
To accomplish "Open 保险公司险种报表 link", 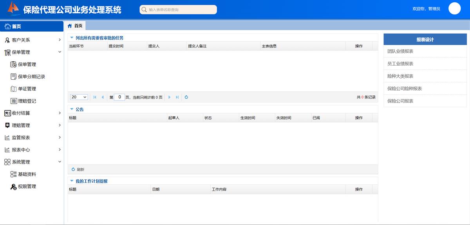I will tap(405, 89).
